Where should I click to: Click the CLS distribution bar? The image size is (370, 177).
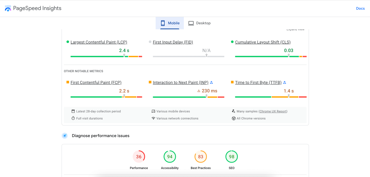click(x=271, y=56)
